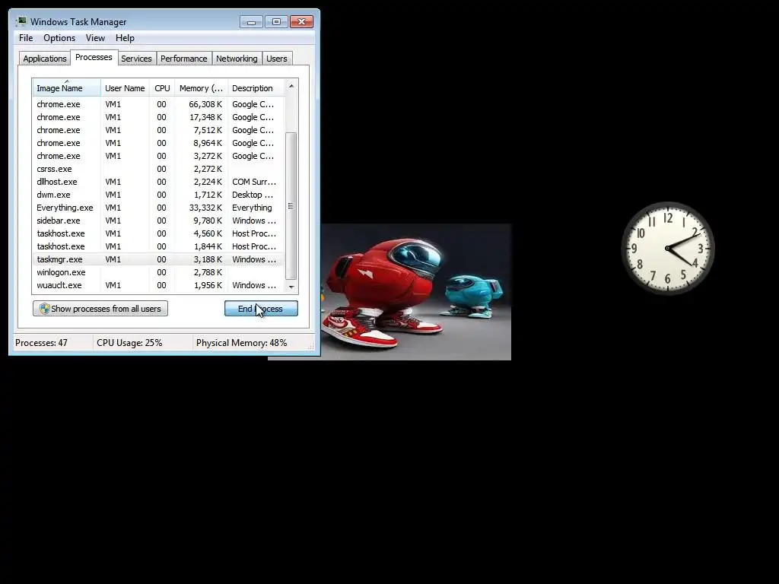Switch to the Applications tab

point(45,59)
